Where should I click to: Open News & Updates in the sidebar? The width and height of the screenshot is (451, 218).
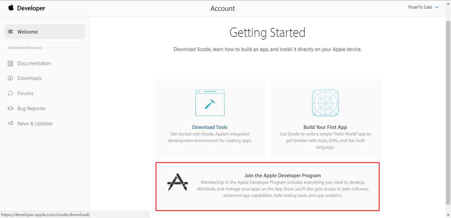coord(35,123)
